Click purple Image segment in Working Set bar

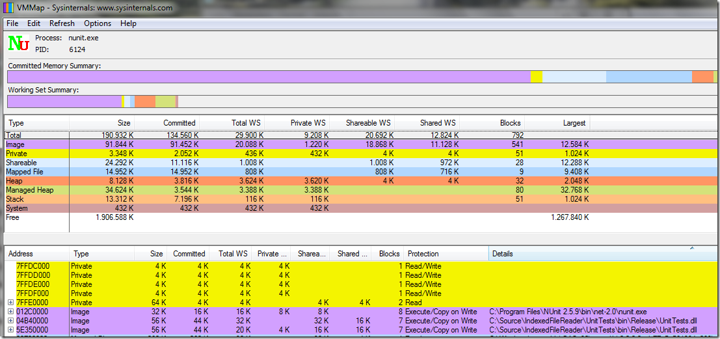click(x=65, y=101)
